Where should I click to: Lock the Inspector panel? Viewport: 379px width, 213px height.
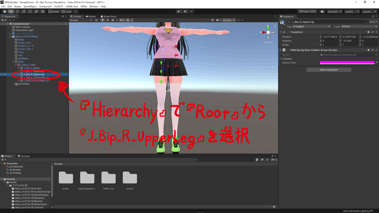(373, 17)
